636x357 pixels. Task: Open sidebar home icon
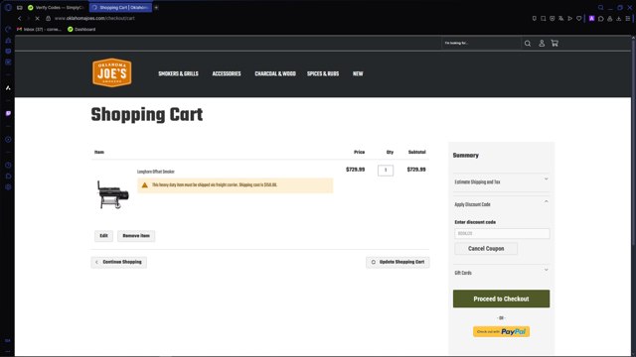[8, 41]
